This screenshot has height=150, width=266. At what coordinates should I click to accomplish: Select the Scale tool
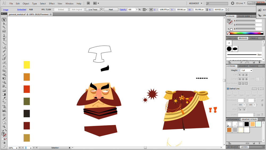click(4, 71)
